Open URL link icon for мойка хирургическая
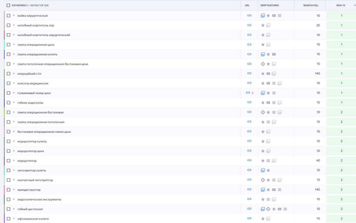This screenshot has width=356, height=223. [249, 15]
